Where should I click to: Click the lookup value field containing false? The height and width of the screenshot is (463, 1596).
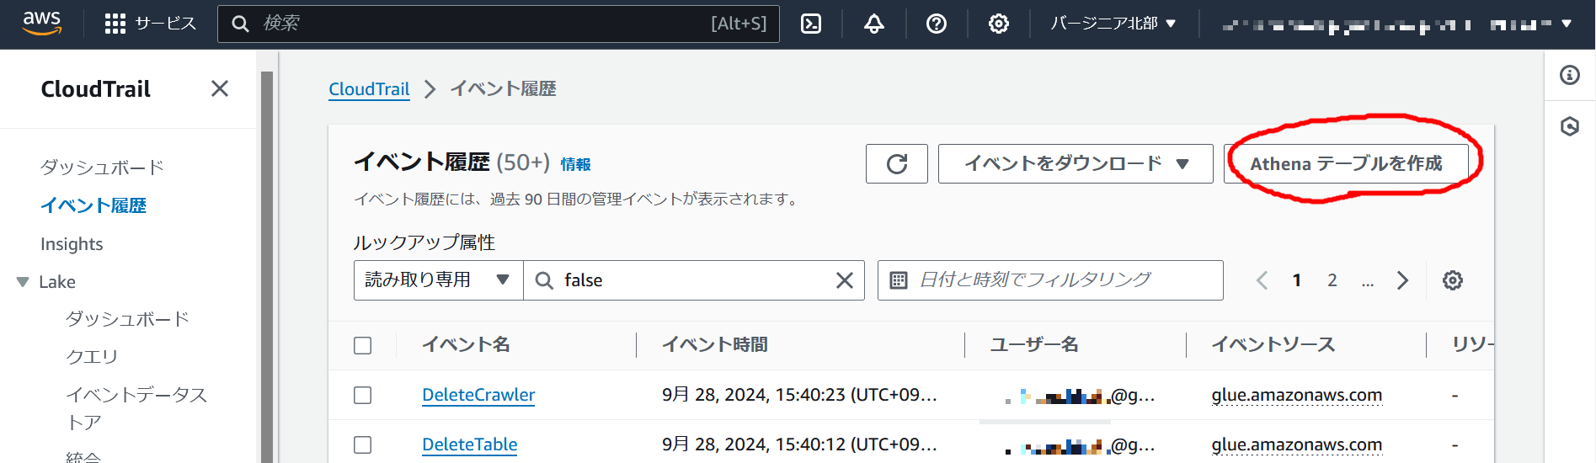(x=694, y=280)
